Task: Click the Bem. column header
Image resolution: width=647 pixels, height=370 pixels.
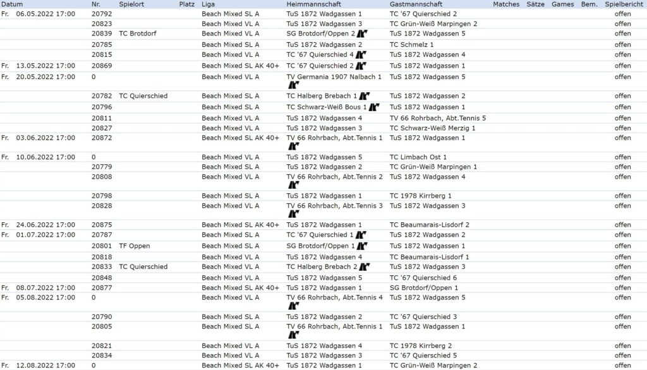Action: (x=590, y=4)
